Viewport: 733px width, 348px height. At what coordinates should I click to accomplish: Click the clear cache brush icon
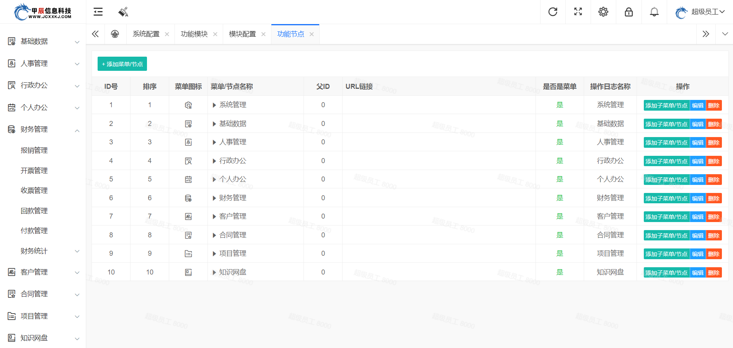click(x=123, y=12)
